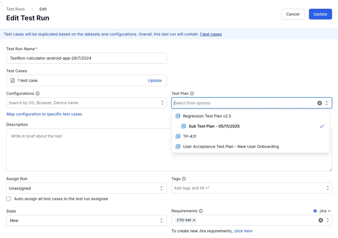Clear the Requirements field using the circle-x icon
Image resolution: width=338 pixels, height=238 pixels.
[320, 220]
